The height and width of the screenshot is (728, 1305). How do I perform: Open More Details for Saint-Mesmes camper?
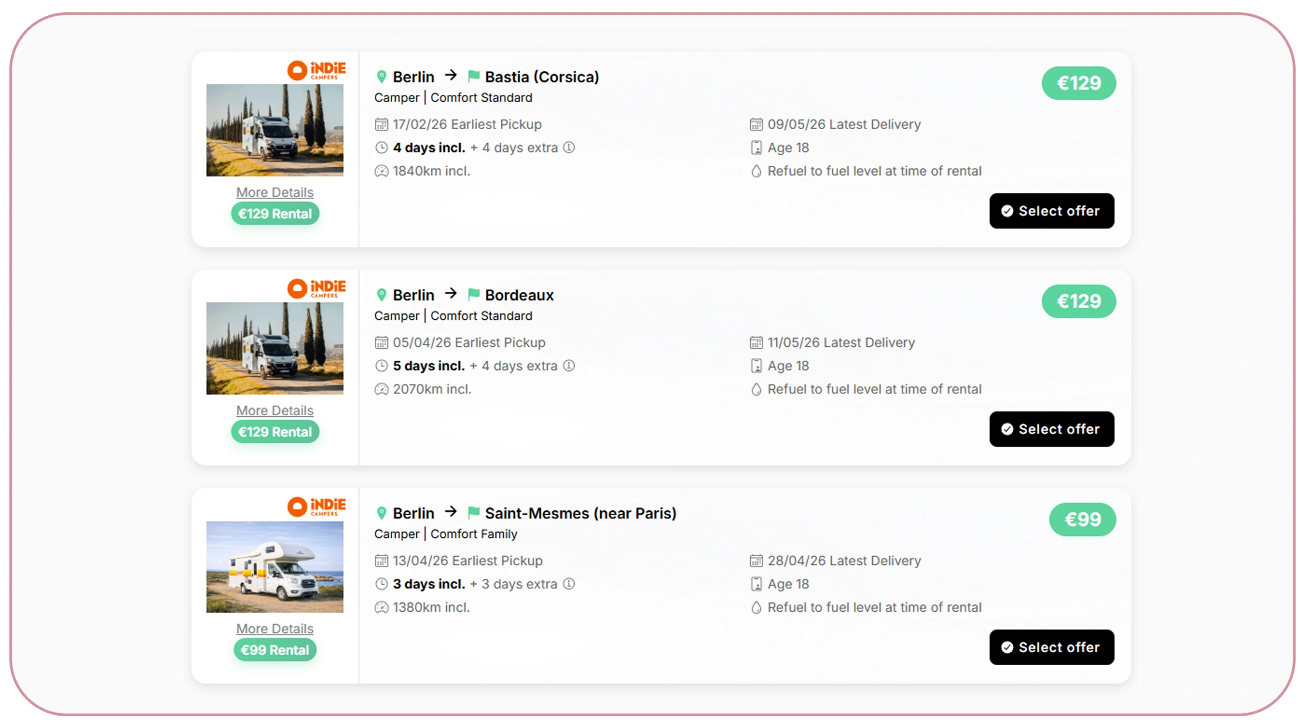coord(275,629)
